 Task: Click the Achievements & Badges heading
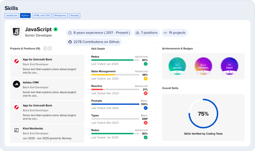coord(177,49)
